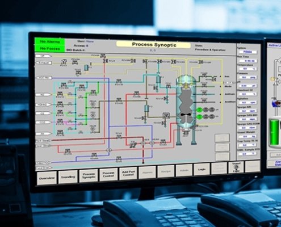Open the Recipe button
The height and width of the screenshot is (227, 281).
pos(166,171)
